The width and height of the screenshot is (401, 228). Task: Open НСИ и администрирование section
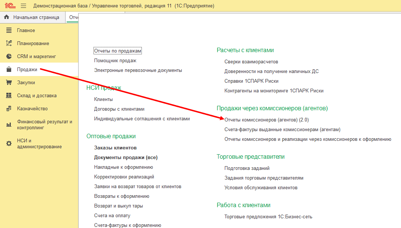(39, 143)
